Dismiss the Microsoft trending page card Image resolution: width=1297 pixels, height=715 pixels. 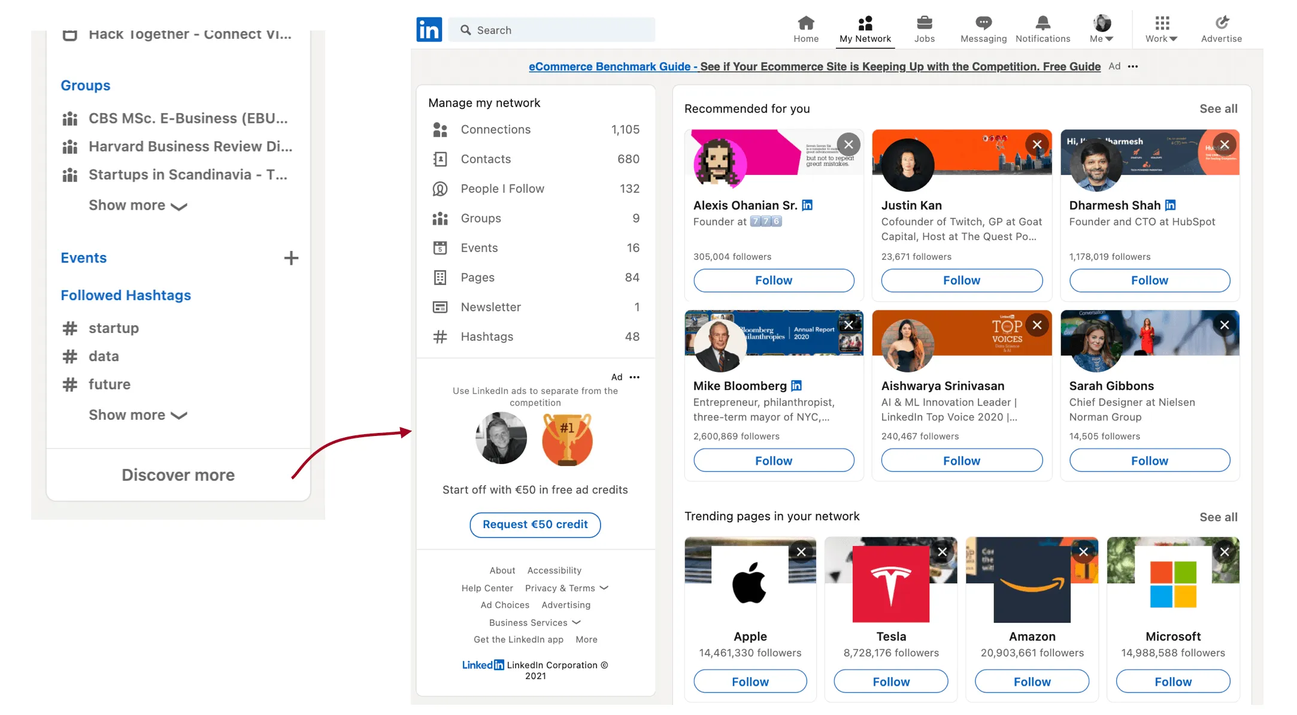click(x=1225, y=552)
